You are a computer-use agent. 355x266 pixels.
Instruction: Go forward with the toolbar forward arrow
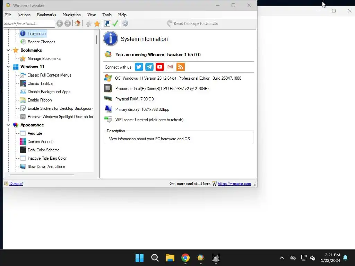(x=68, y=23)
